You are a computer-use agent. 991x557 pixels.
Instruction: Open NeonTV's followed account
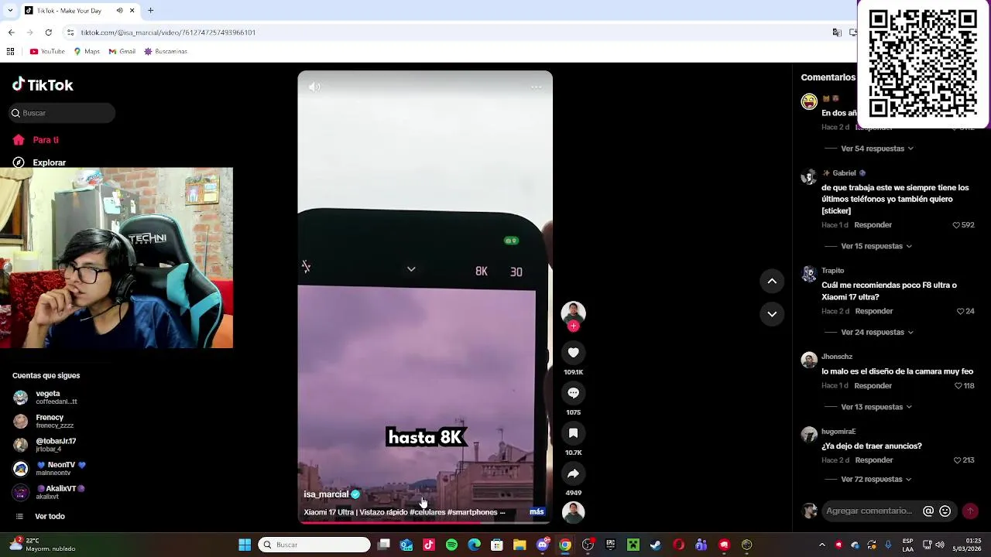point(50,469)
